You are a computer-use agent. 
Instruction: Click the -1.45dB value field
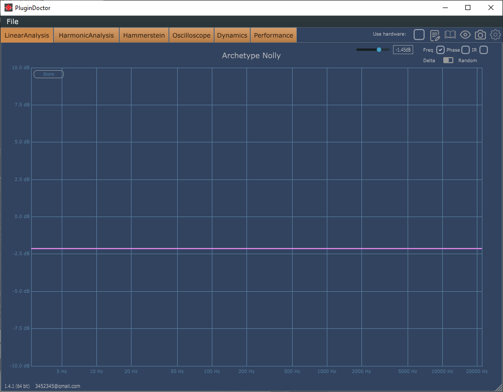coord(403,50)
